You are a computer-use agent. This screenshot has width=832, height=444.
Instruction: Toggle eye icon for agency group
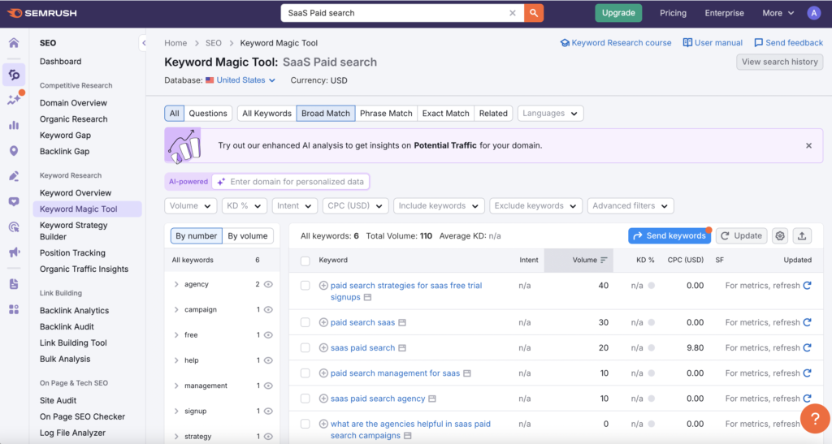point(268,284)
